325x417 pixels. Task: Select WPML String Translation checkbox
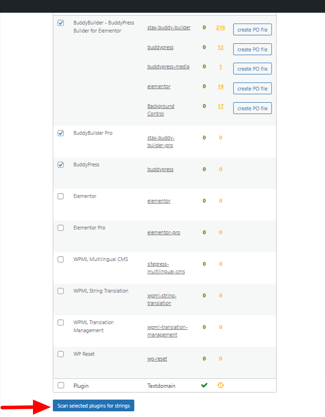pyautogui.click(x=61, y=291)
